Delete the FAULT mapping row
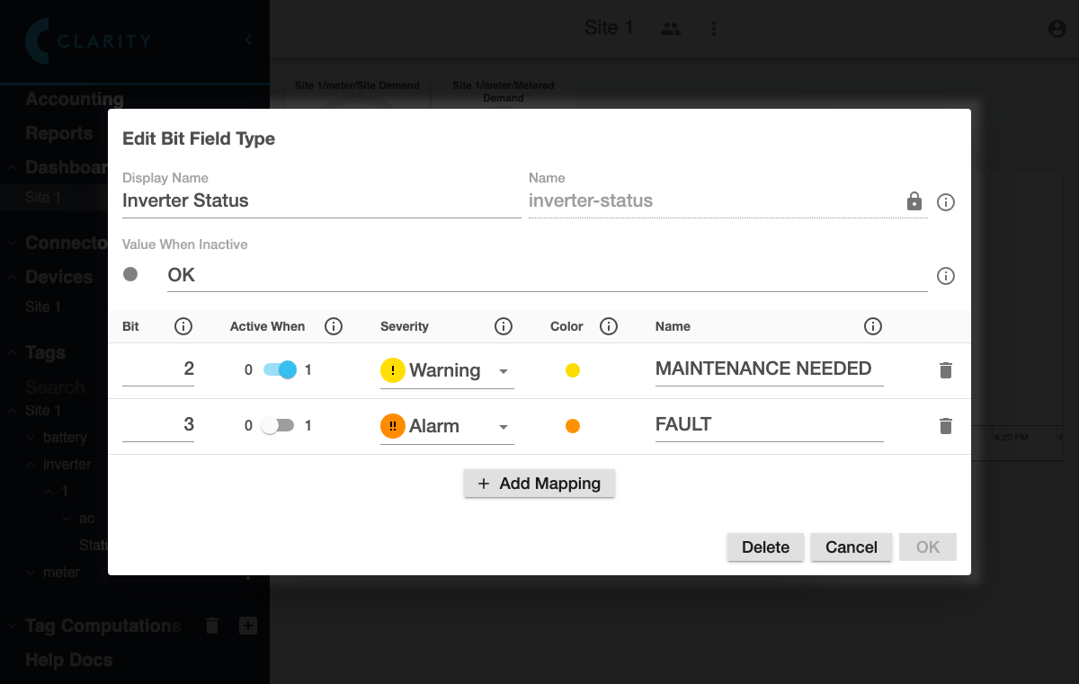 [x=945, y=426]
